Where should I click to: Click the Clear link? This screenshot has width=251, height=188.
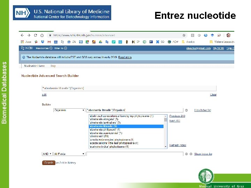[213, 95]
